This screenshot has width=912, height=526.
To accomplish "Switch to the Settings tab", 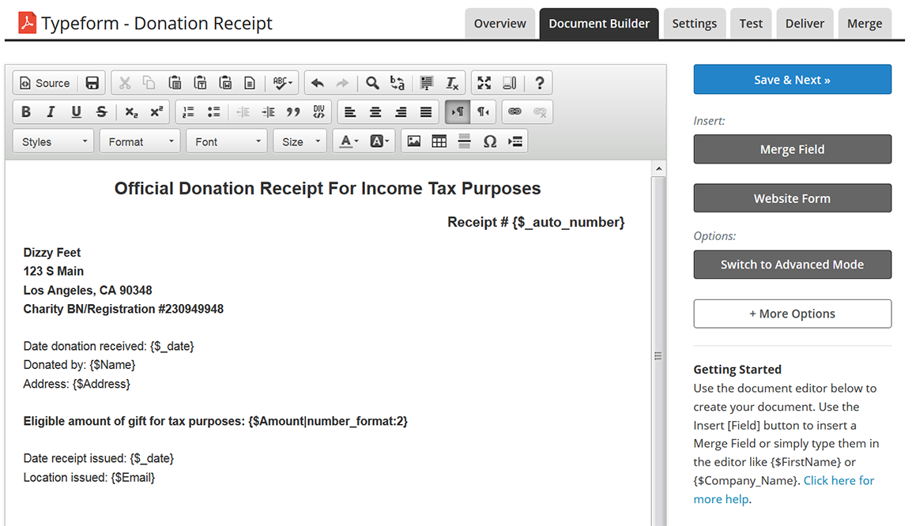I will (x=694, y=24).
